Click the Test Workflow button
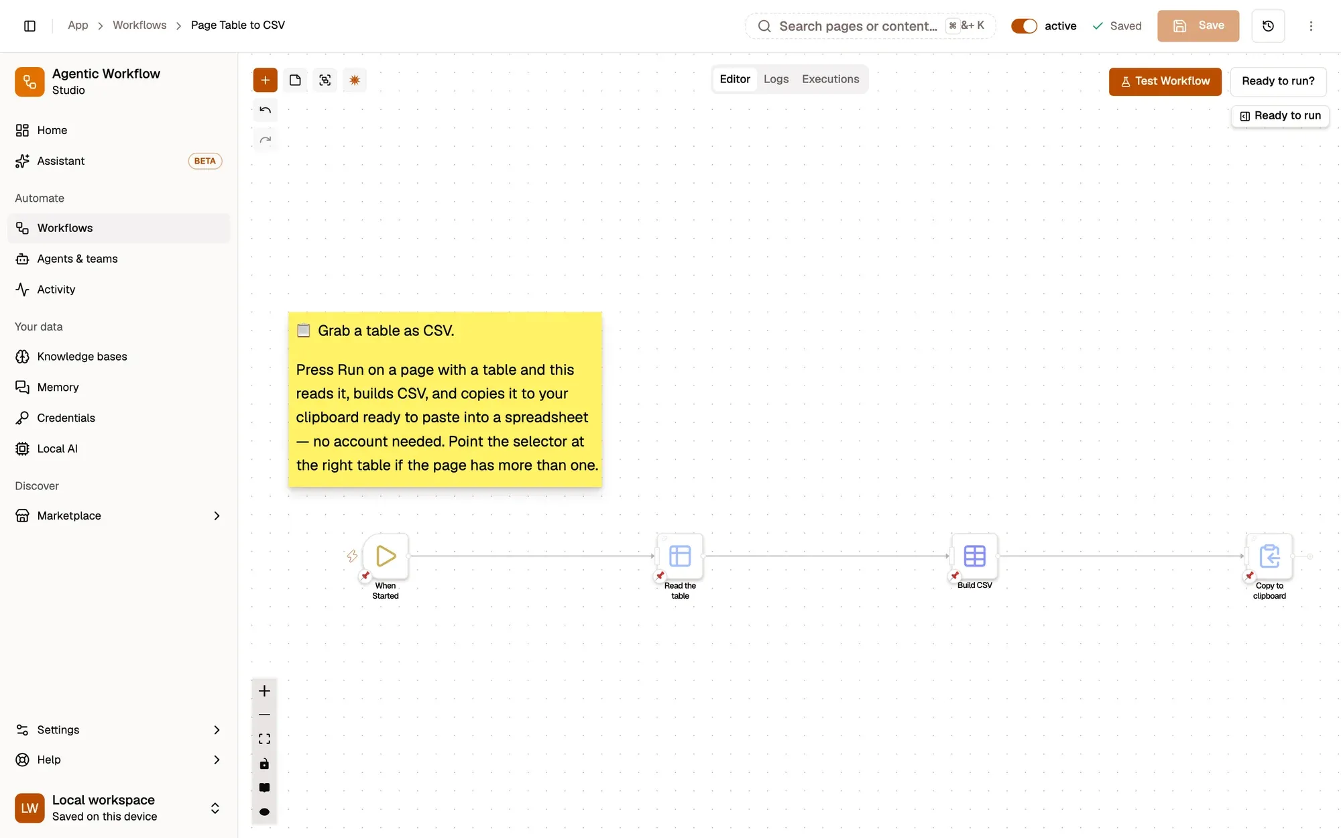 [1165, 81]
